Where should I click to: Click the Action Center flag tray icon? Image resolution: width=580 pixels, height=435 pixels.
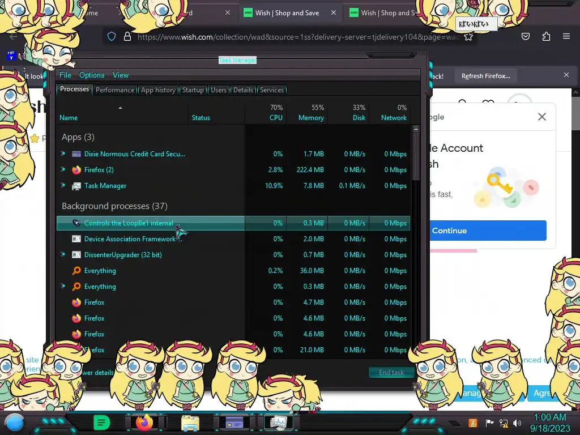[x=489, y=423]
